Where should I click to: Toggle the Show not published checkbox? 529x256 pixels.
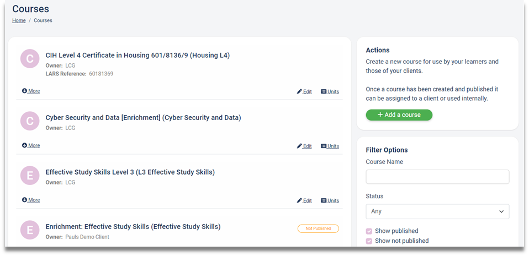369,241
